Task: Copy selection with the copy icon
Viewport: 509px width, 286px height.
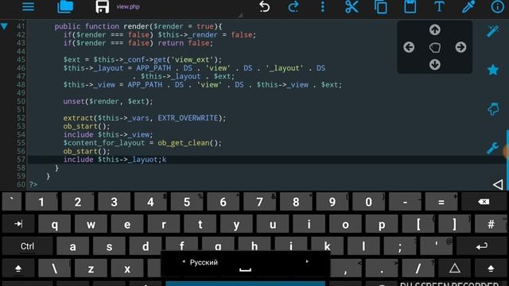Action: click(x=381, y=6)
